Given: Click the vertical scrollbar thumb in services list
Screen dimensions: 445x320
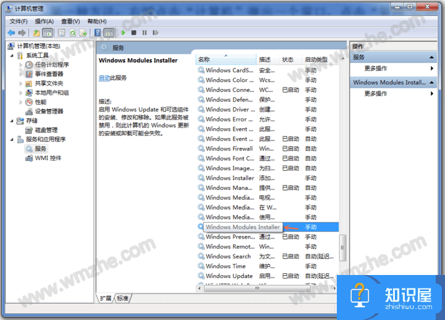Looking at the screenshot, I should (x=342, y=248).
